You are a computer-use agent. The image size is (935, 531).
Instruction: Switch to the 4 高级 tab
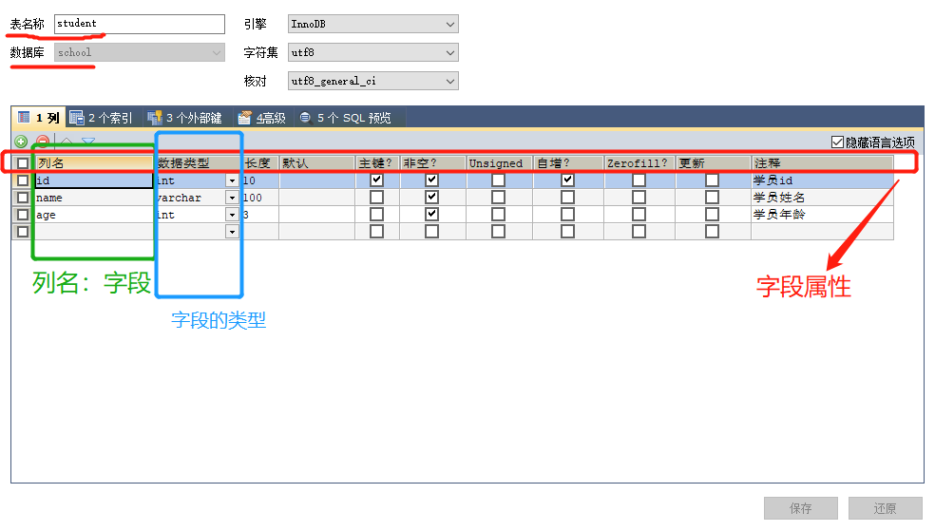tap(261, 118)
